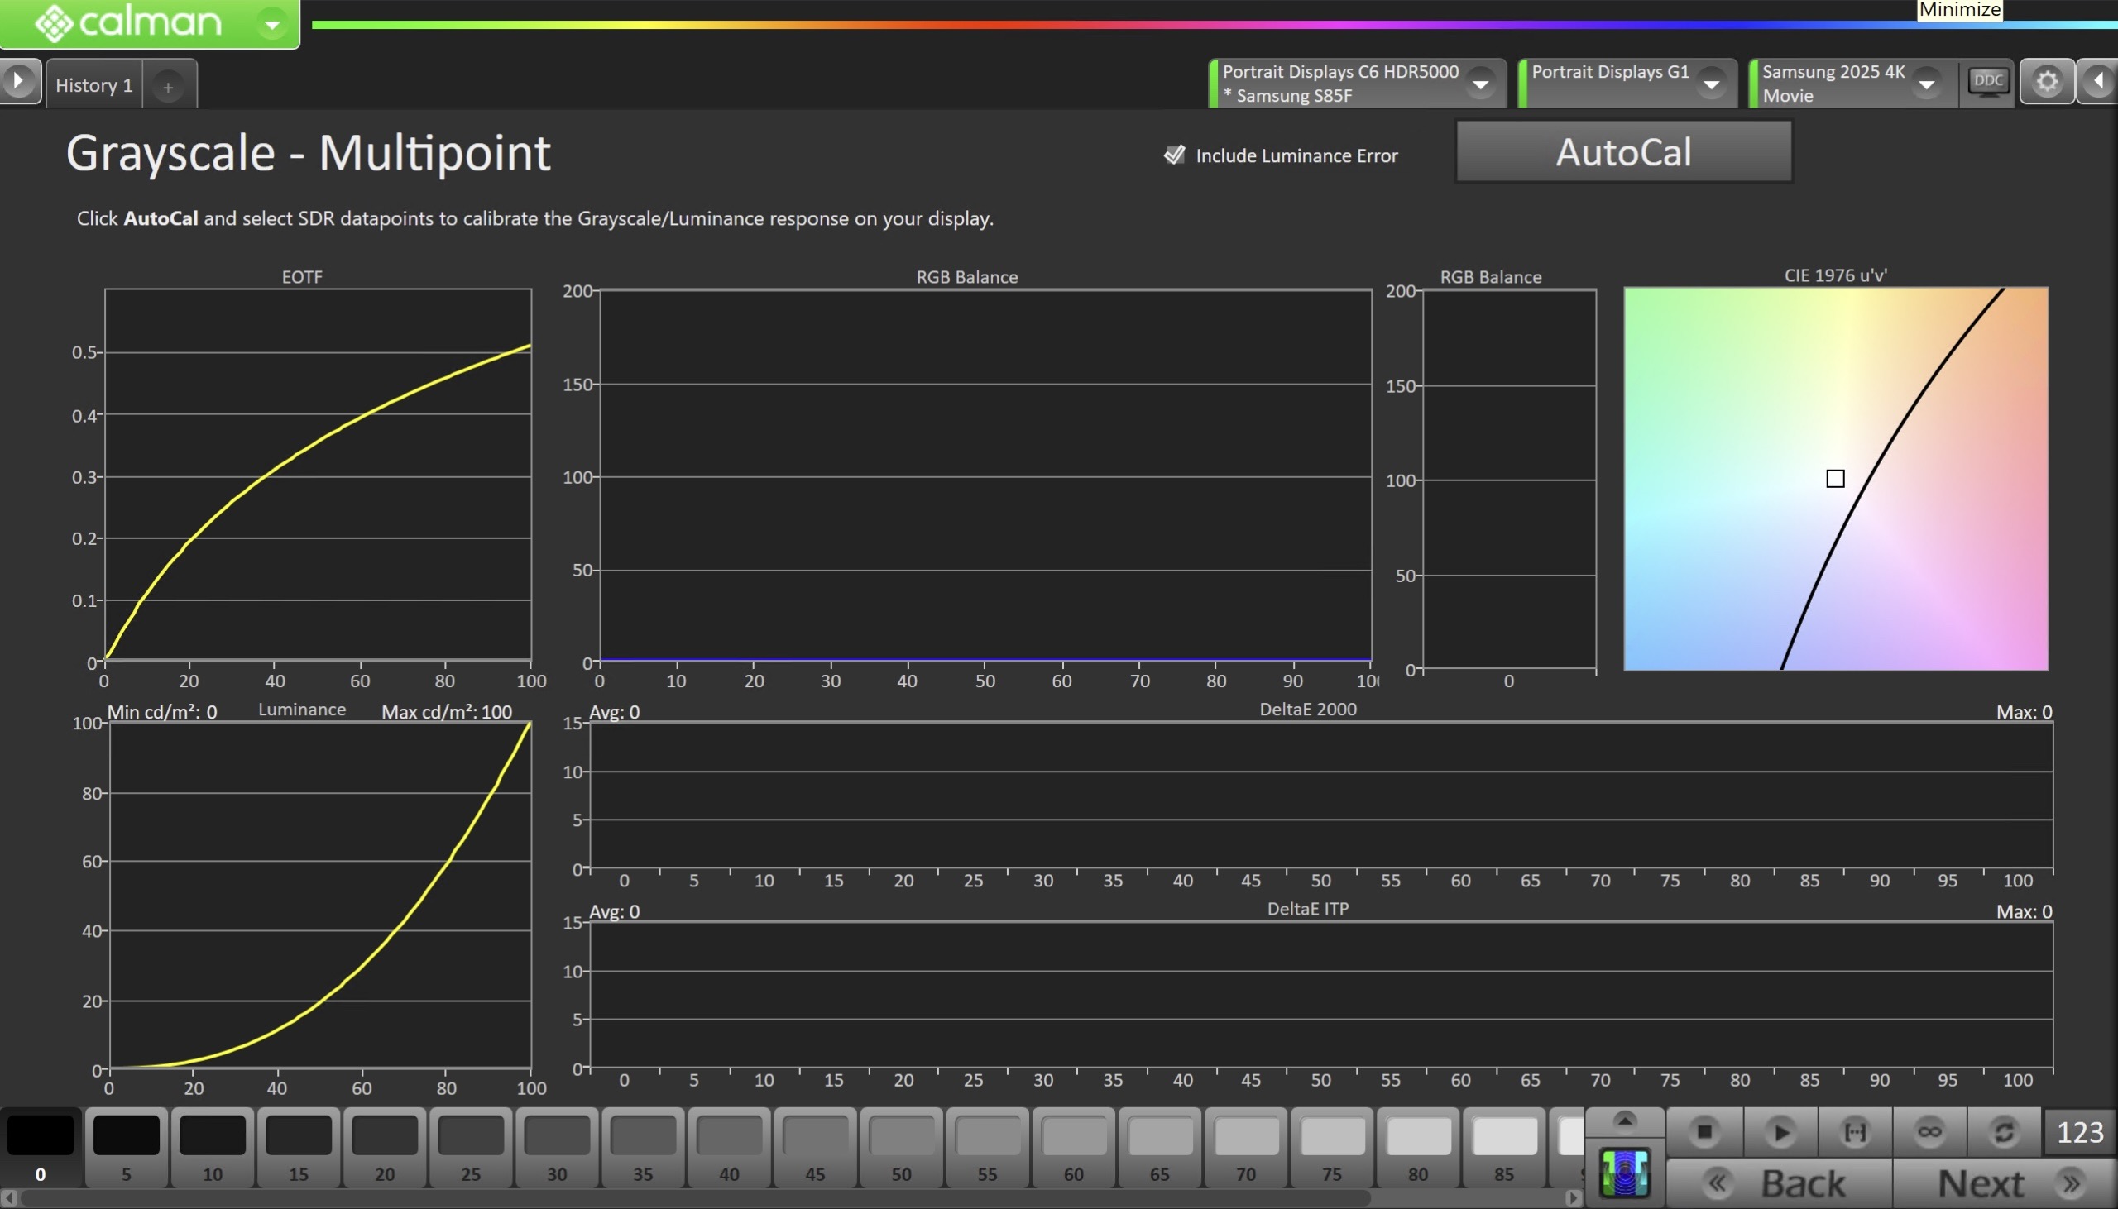Viewport: 2118px width, 1209px height.
Task: Open the Calman main menu
Action: [x=271, y=24]
